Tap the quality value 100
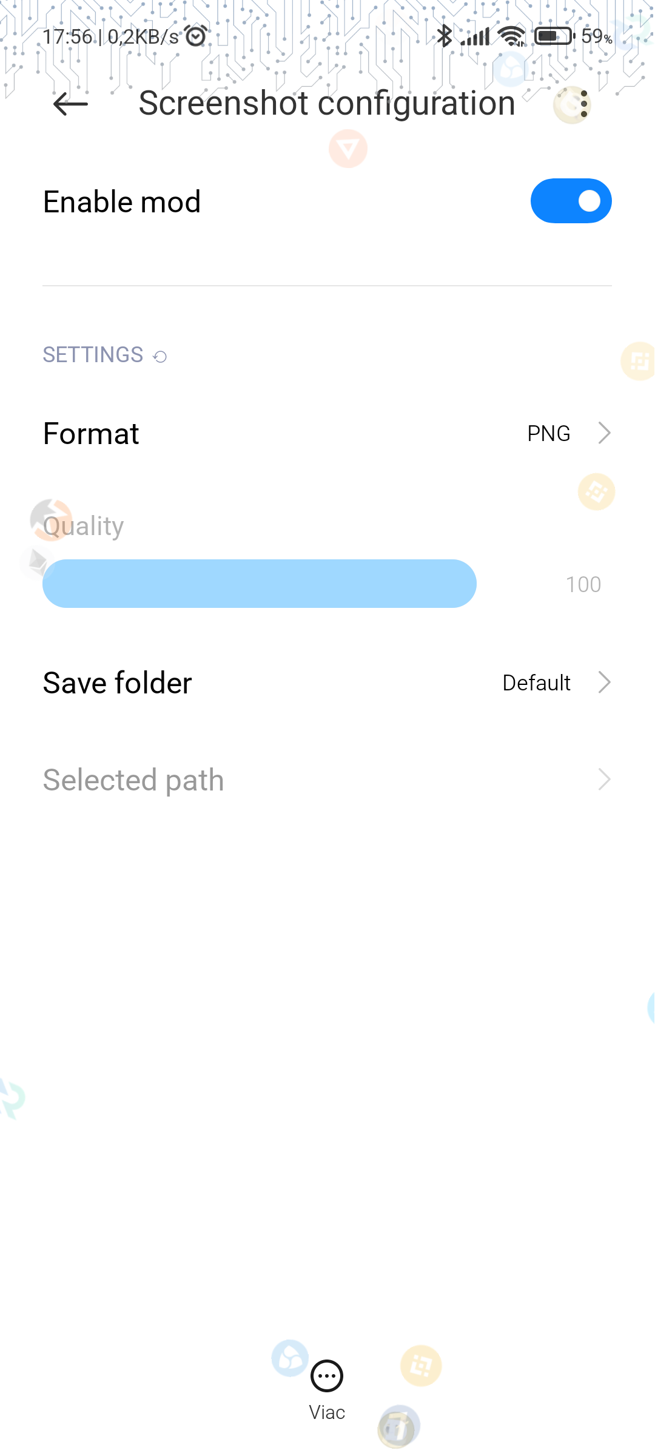Screen dimensions: 655x1456 583,584
